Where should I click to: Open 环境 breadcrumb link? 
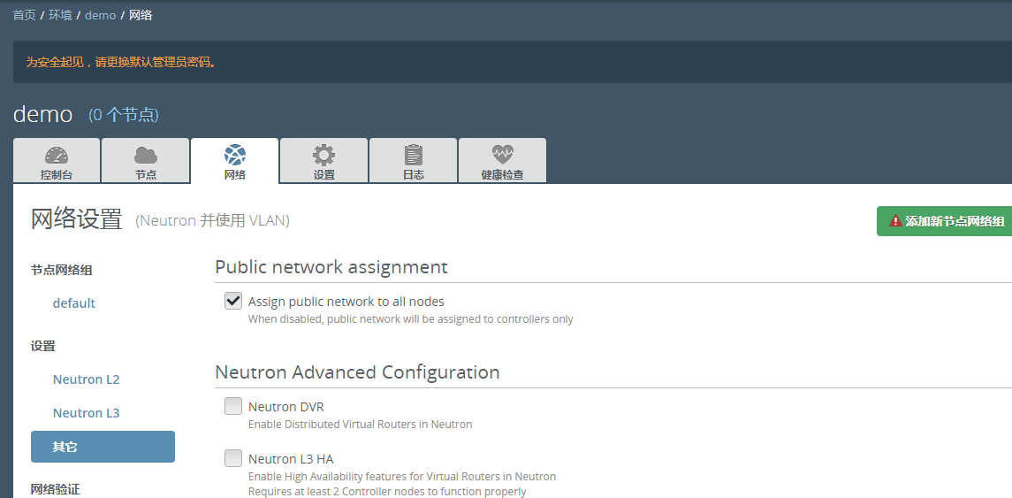(x=61, y=15)
